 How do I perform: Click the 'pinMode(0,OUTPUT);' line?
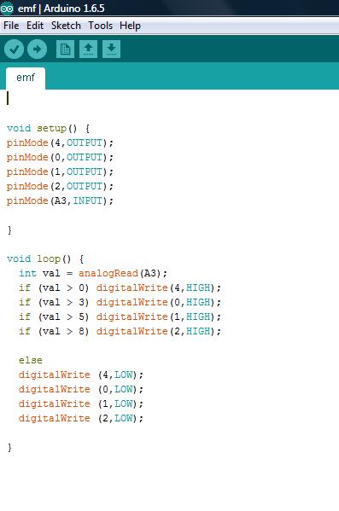coord(60,158)
